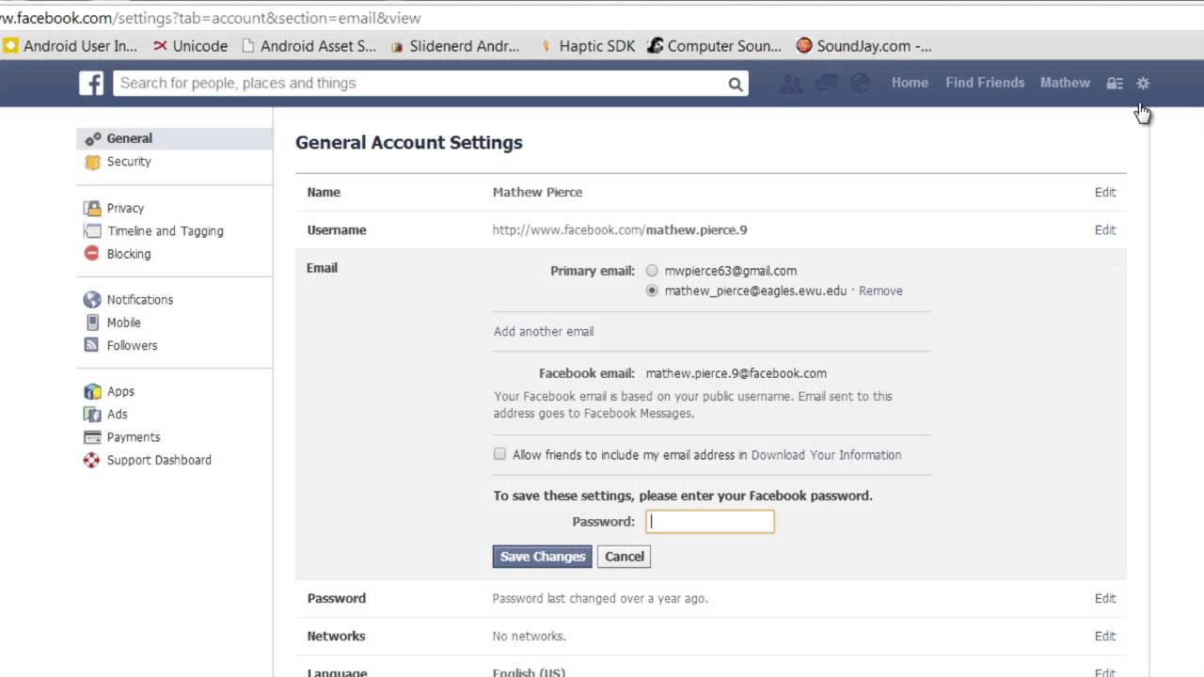Expand Password row via its Edit link
The height and width of the screenshot is (677, 1204).
point(1104,598)
